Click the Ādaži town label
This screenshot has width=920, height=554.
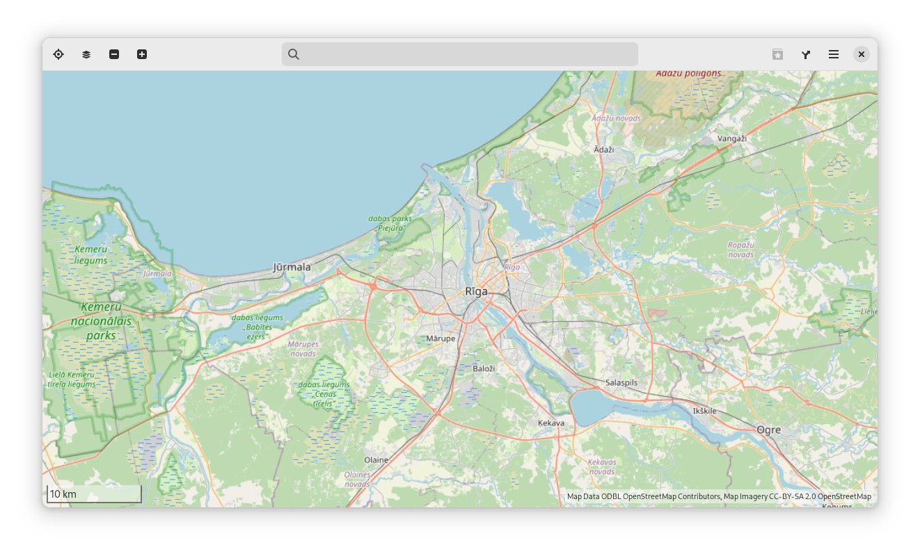(604, 149)
